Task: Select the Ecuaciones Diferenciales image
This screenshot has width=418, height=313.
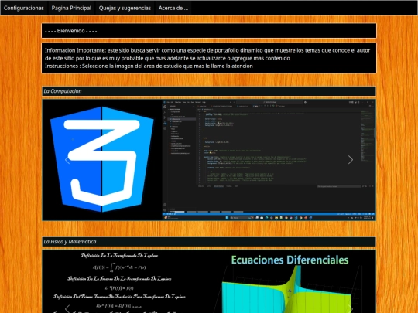Action: click(x=290, y=282)
